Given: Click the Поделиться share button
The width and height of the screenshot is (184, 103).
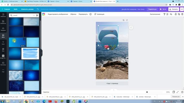Looking at the screenshot, I should pyautogui.click(x=152, y=9).
